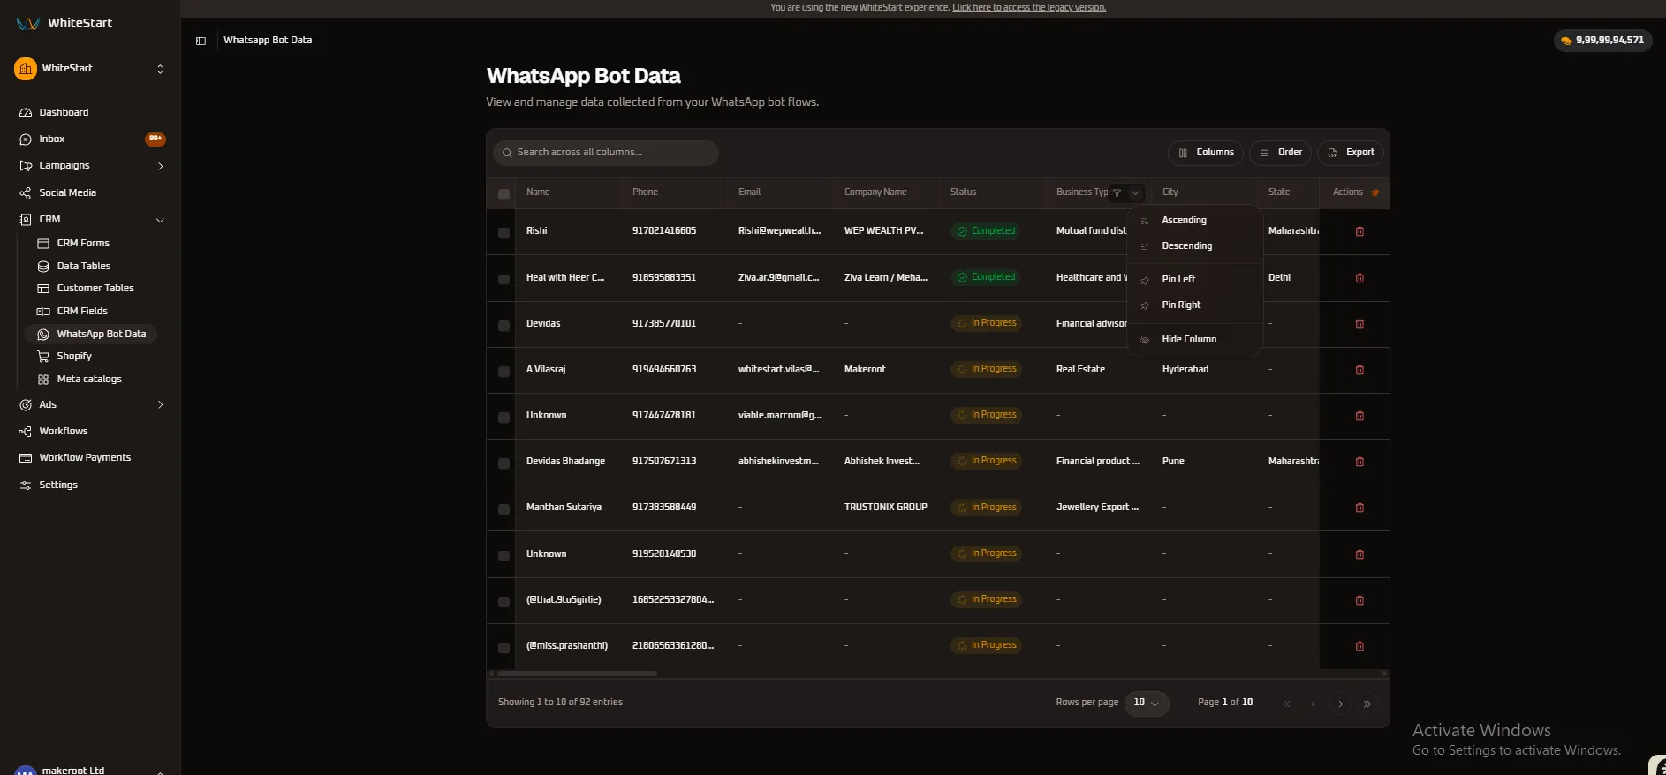Click the Social Media share icon
1666x775 pixels.
(26, 193)
